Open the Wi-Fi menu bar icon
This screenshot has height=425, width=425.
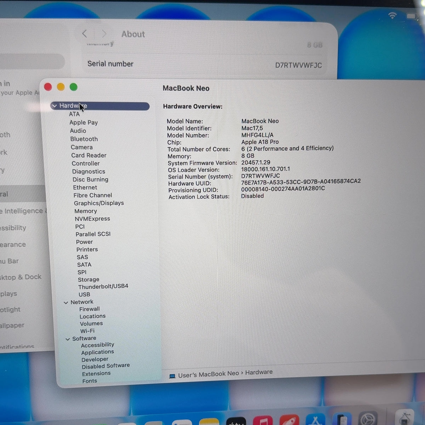coord(392,16)
